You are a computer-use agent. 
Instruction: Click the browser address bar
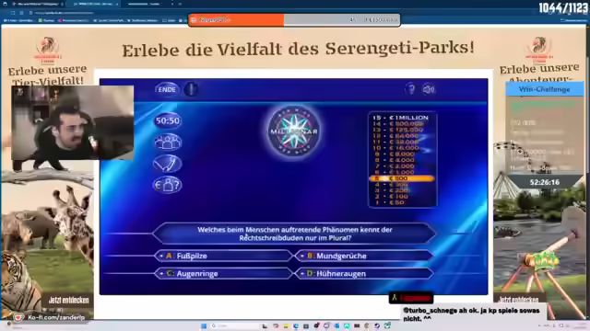[64, 13]
